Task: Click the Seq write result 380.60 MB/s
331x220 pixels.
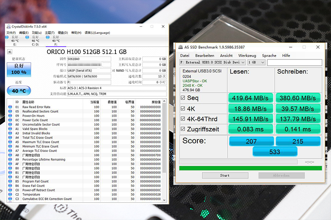Action: coord(298,98)
